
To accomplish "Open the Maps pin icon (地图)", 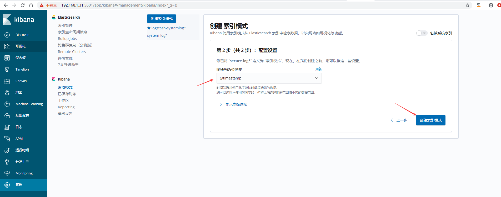I will tap(7, 92).
